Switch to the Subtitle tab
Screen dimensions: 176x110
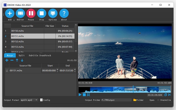coord(33,55)
